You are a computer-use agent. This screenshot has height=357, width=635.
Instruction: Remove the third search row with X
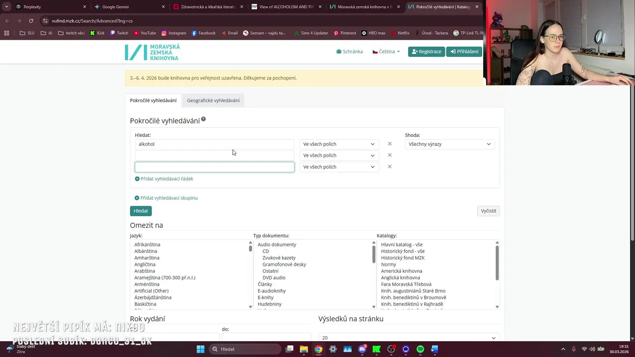coord(389,167)
